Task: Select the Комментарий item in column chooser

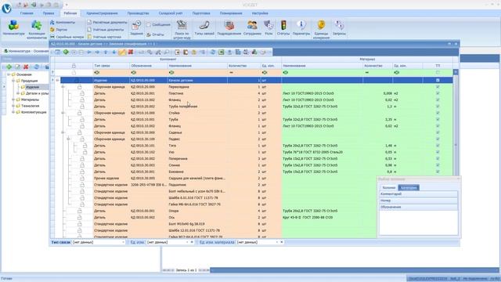Action: [x=418, y=194]
